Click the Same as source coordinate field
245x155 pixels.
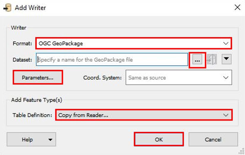pyautogui.click(x=178, y=77)
